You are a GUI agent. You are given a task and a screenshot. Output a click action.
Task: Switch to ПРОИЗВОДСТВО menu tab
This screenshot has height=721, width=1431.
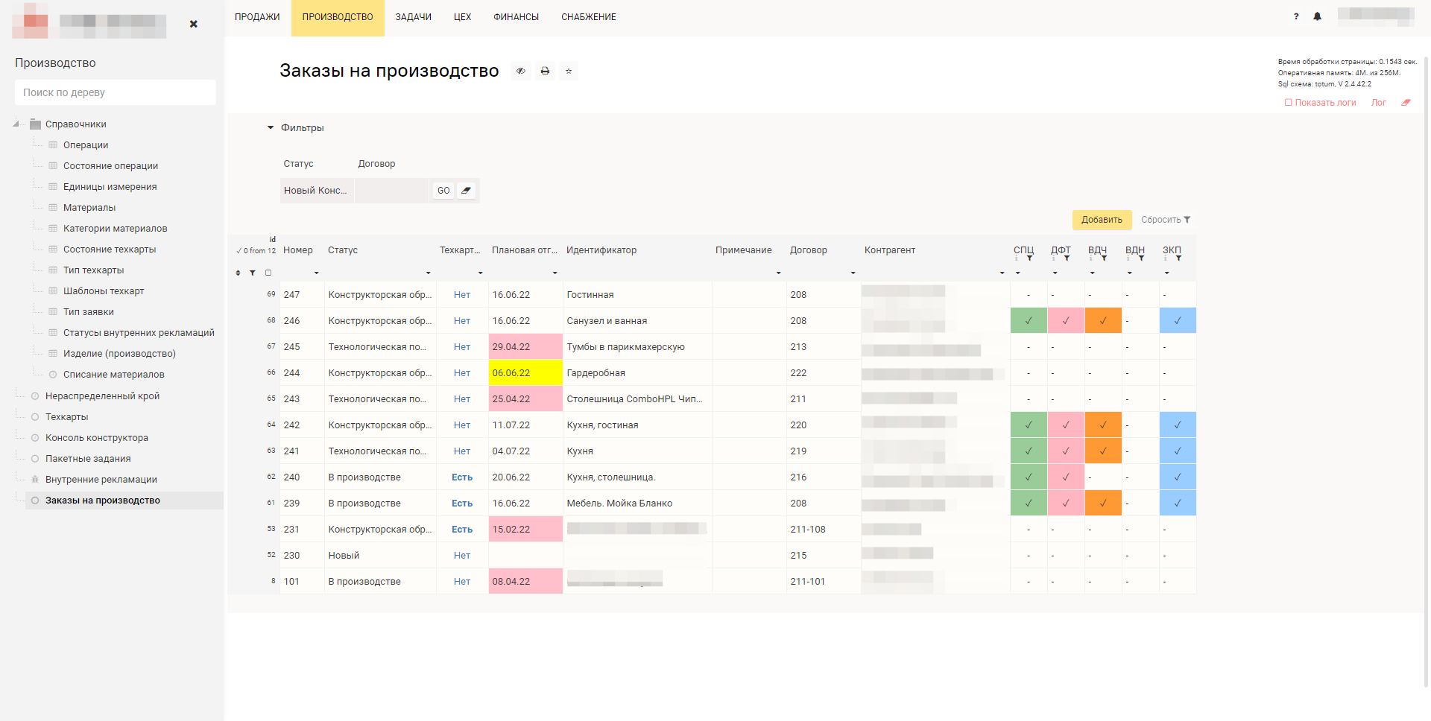pos(338,17)
